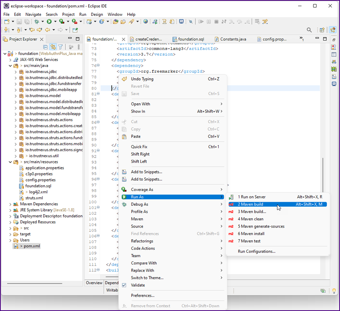
Task: Click the Debug bug icon in the toolbar
Action: [37, 22]
